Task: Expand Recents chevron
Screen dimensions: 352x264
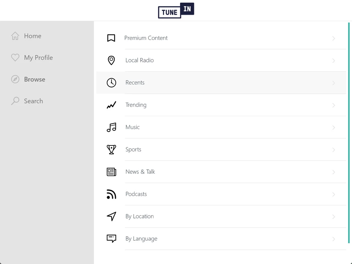Action: coord(334,83)
